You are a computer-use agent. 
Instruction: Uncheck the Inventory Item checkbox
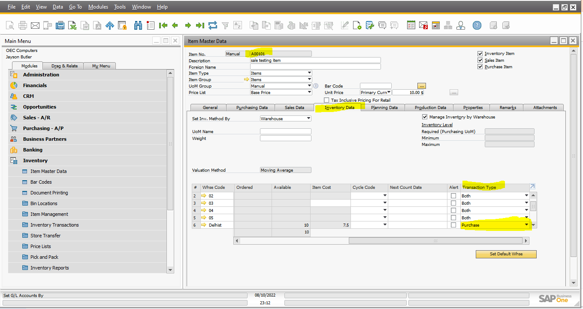click(480, 54)
